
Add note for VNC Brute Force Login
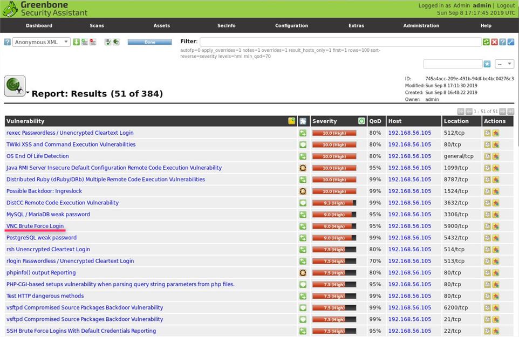pyautogui.click(x=487, y=226)
